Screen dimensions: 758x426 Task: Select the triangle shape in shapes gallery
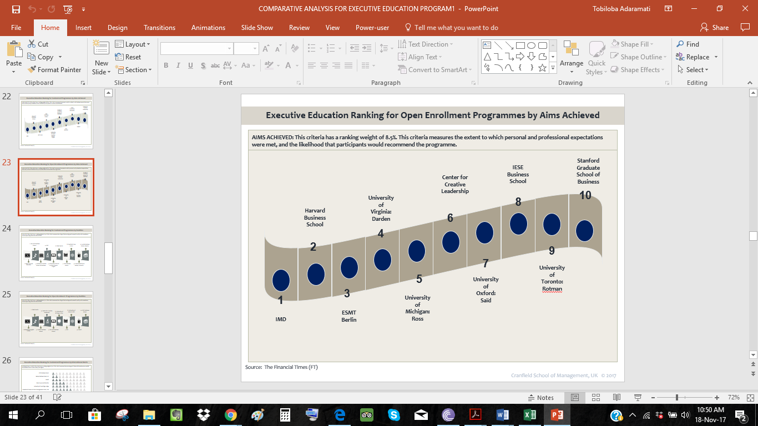(x=487, y=57)
